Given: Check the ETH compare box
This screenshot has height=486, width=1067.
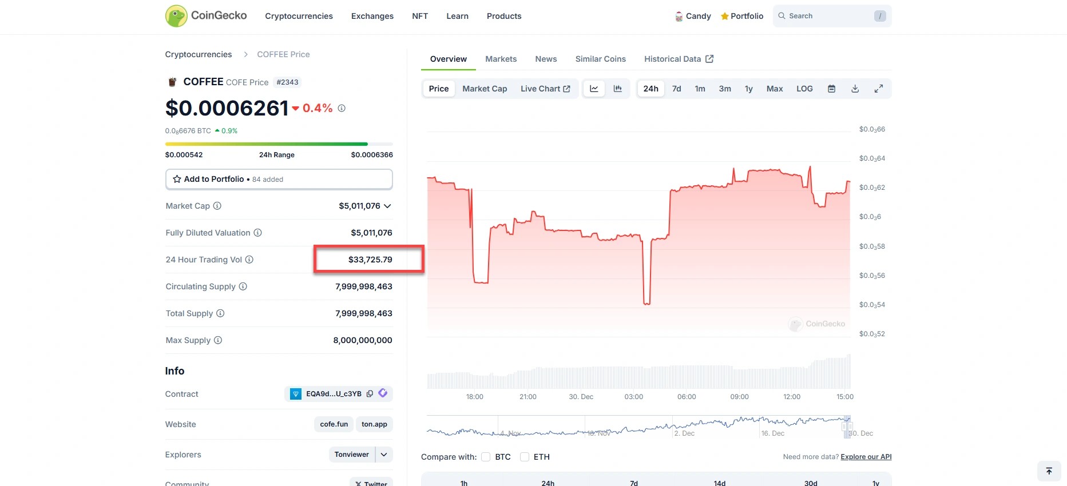Looking at the screenshot, I should click(525, 457).
